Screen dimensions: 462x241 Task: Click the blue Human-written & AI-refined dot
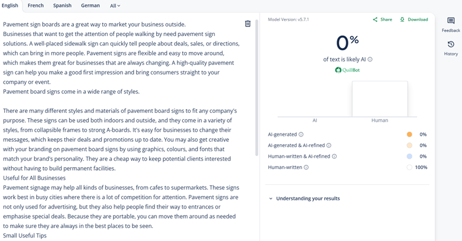pos(409,157)
